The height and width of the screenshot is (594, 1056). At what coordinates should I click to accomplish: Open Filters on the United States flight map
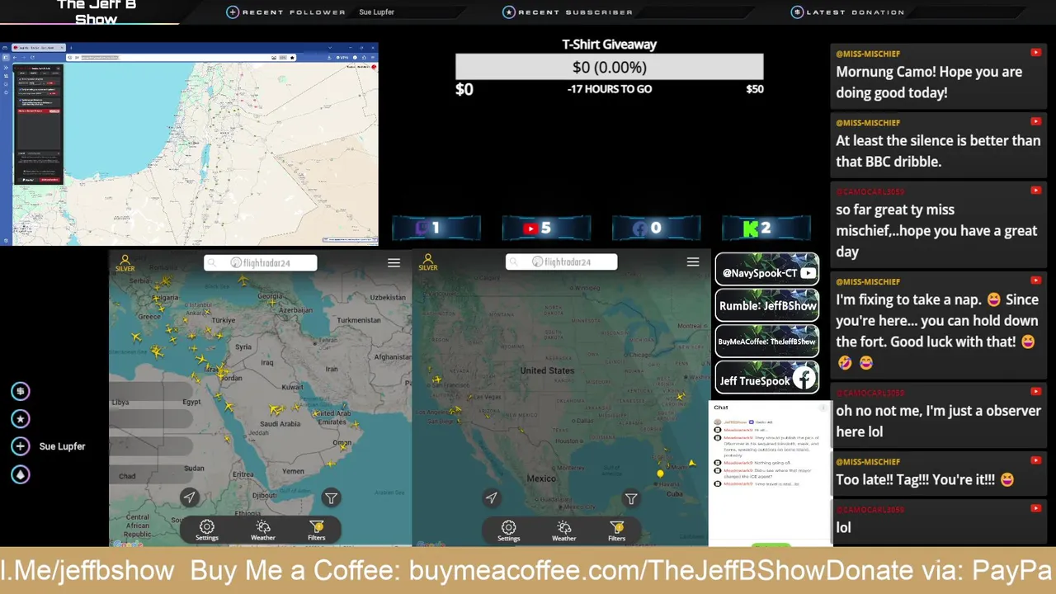tap(617, 530)
